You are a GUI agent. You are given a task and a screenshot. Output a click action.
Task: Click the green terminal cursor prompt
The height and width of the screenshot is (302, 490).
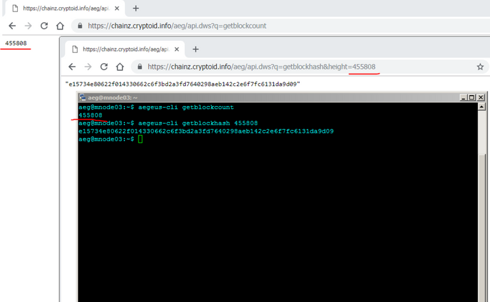click(x=140, y=139)
